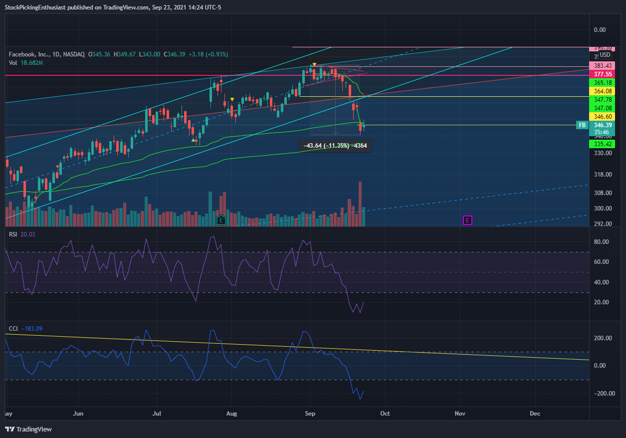Click the Nov label on the time axis
Image resolution: width=626 pixels, height=438 pixels.
(x=460, y=414)
